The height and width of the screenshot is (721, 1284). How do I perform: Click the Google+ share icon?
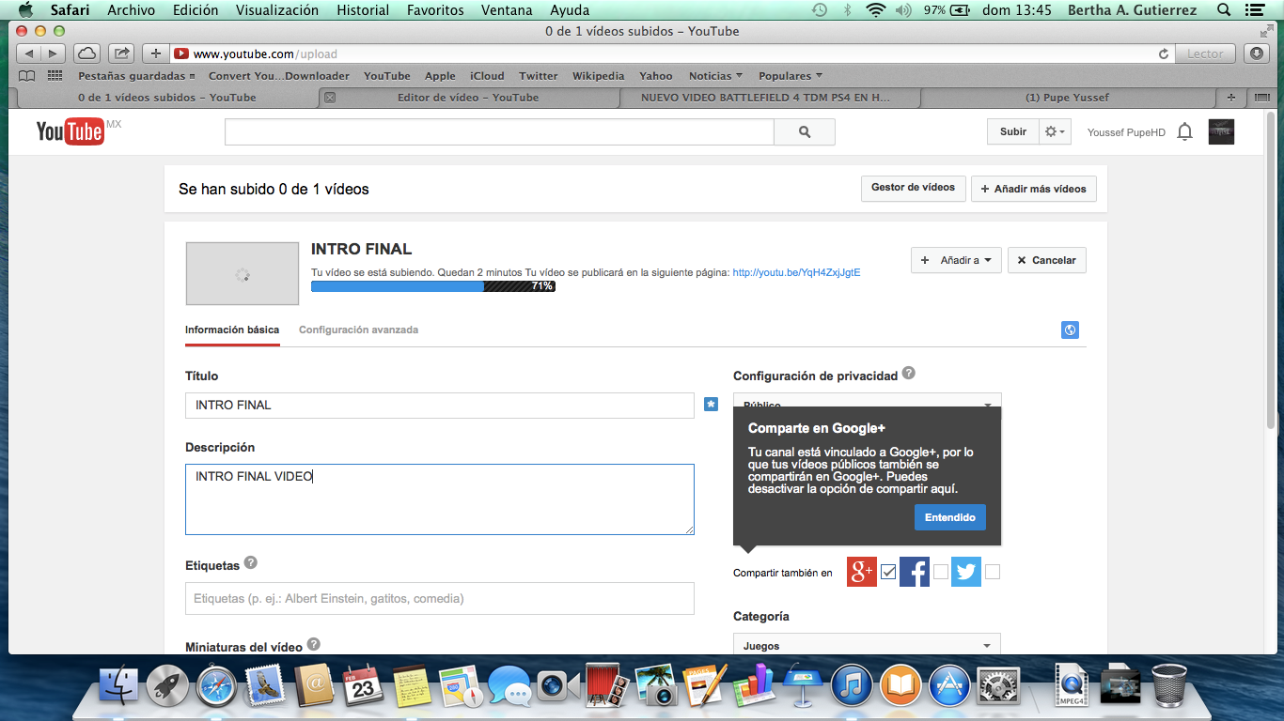pyautogui.click(x=862, y=572)
